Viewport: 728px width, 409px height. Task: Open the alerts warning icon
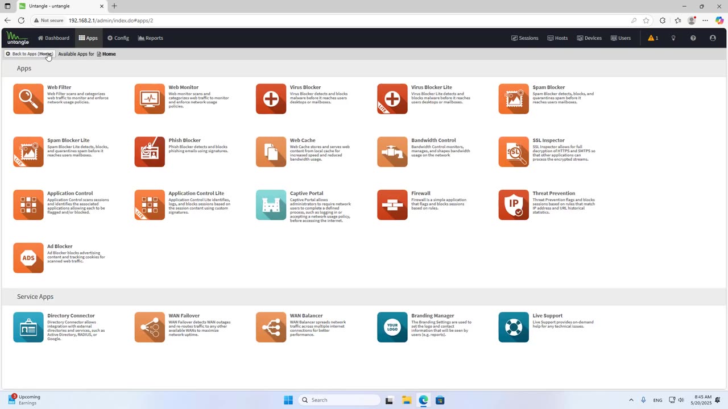click(x=653, y=38)
